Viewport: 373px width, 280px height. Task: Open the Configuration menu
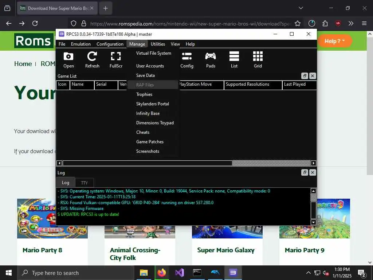click(x=110, y=44)
